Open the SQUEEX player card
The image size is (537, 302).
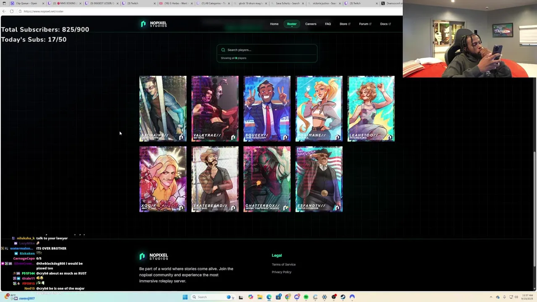(x=267, y=109)
